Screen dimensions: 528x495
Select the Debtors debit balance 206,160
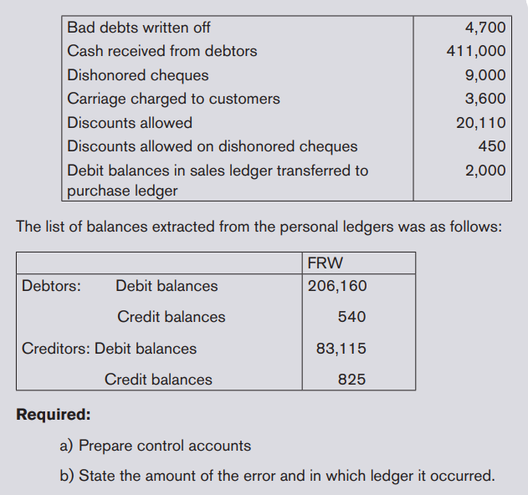[337, 286]
